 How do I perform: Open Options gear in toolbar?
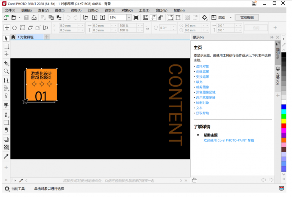pos(204,18)
